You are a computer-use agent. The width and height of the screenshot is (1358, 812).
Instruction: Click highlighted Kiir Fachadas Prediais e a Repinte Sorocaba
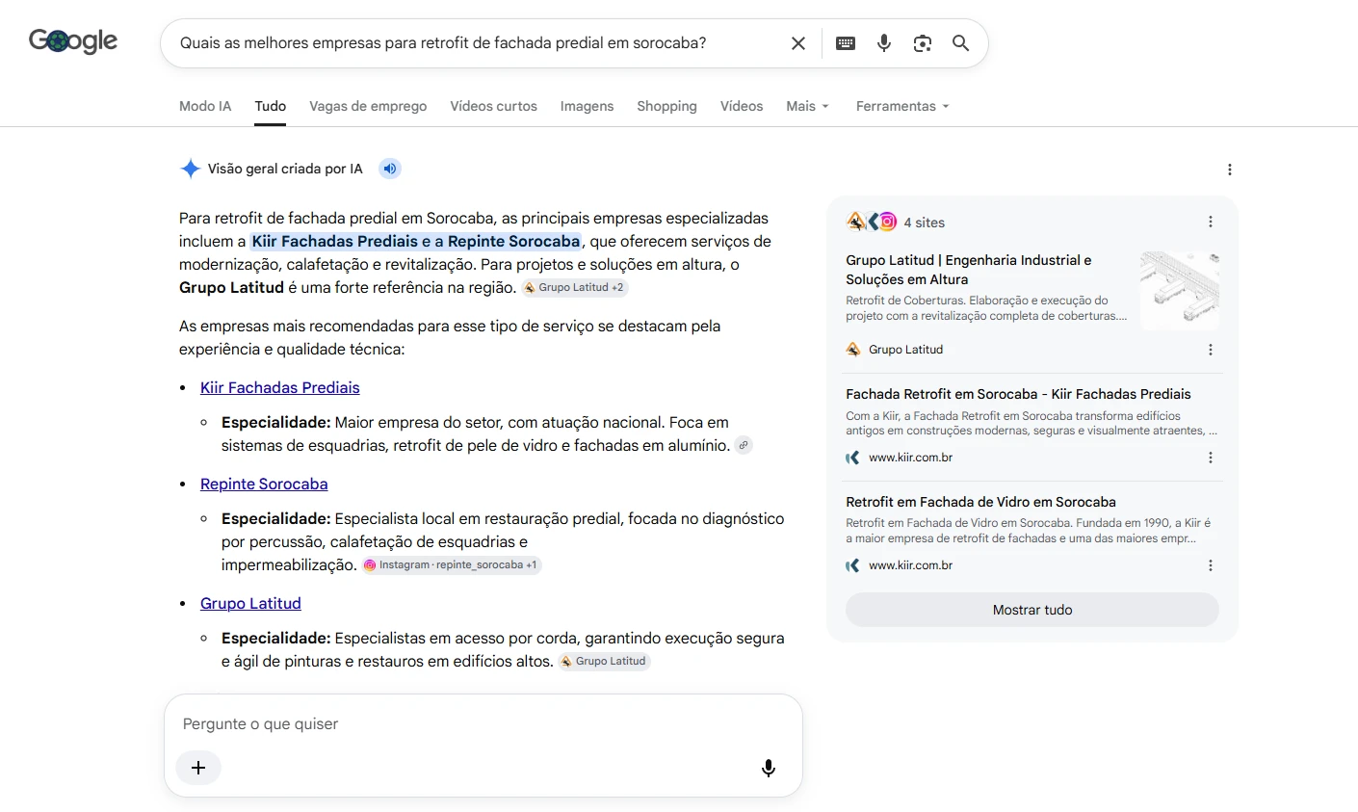click(x=416, y=241)
